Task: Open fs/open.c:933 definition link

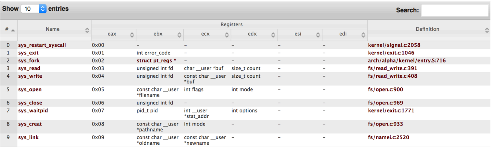Action: [x=386, y=124]
